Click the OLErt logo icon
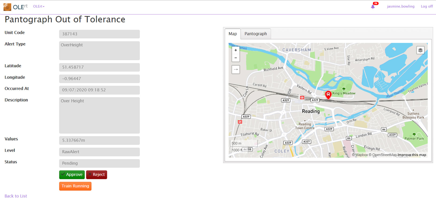 (x=7, y=7)
